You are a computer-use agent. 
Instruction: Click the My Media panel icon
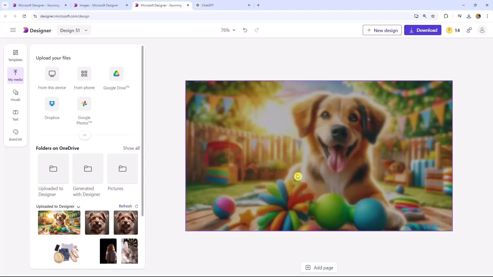coord(15,74)
